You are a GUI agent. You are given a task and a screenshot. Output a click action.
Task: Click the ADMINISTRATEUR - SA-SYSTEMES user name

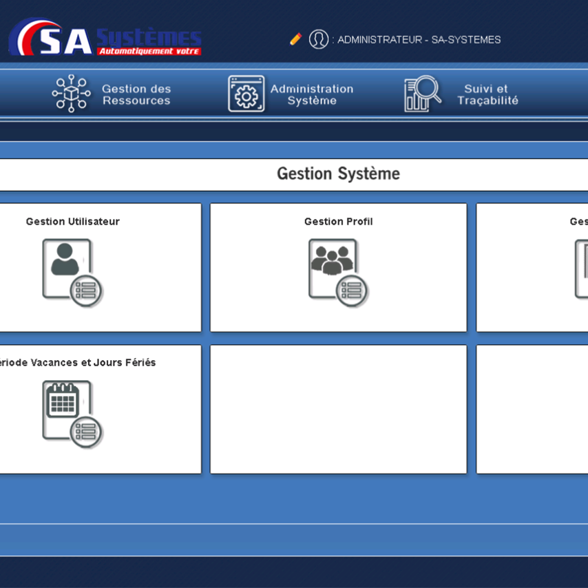click(x=419, y=40)
